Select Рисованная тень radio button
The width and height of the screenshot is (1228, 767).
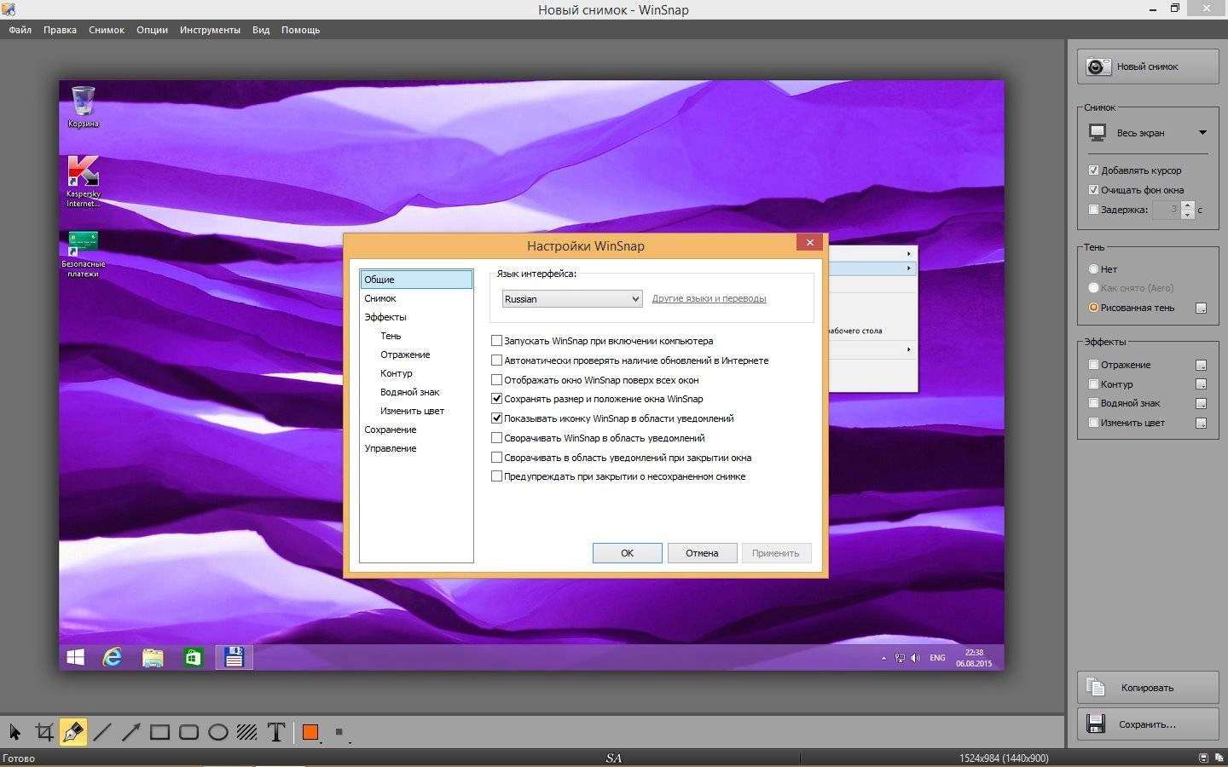(x=1093, y=308)
